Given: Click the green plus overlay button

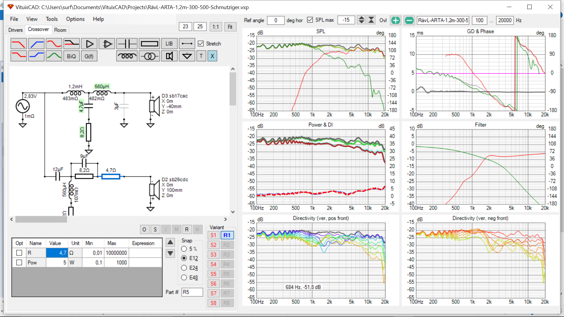Looking at the screenshot, I should [395, 20].
